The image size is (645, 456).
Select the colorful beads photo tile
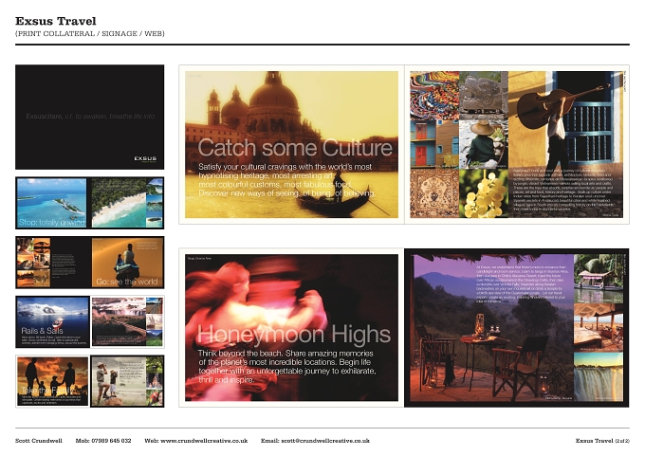pyautogui.click(x=434, y=96)
